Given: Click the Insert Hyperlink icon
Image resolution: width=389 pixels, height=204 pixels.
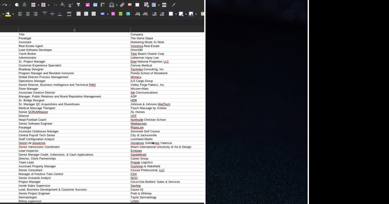Looking at the screenshot, I should click(x=122, y=5).
